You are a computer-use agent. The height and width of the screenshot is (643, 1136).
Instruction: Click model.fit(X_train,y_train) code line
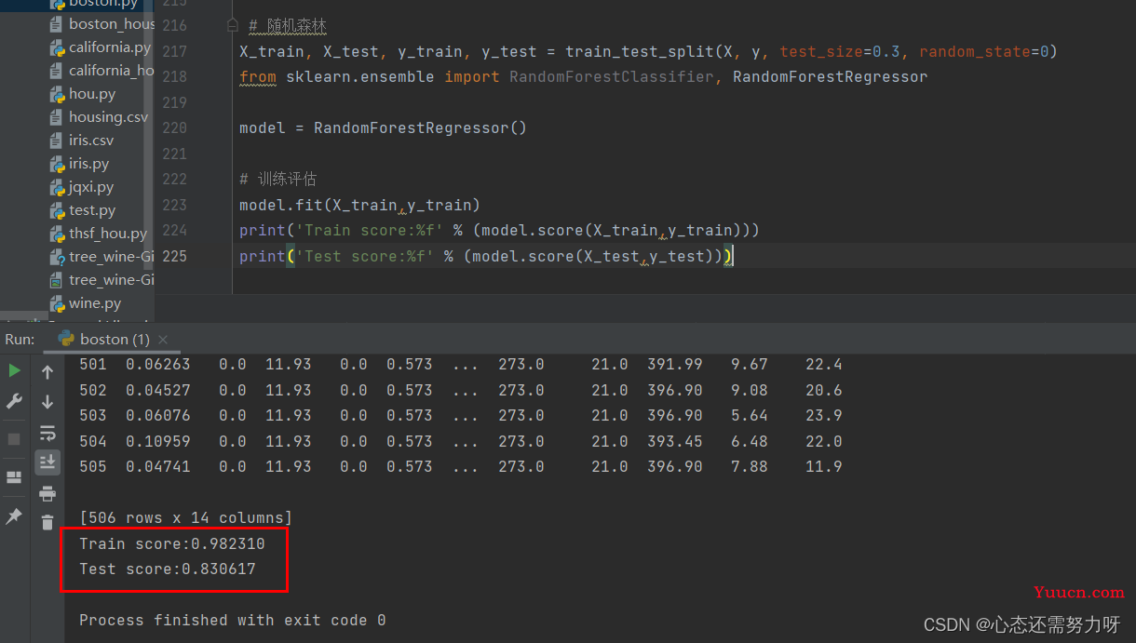(359, 205)
